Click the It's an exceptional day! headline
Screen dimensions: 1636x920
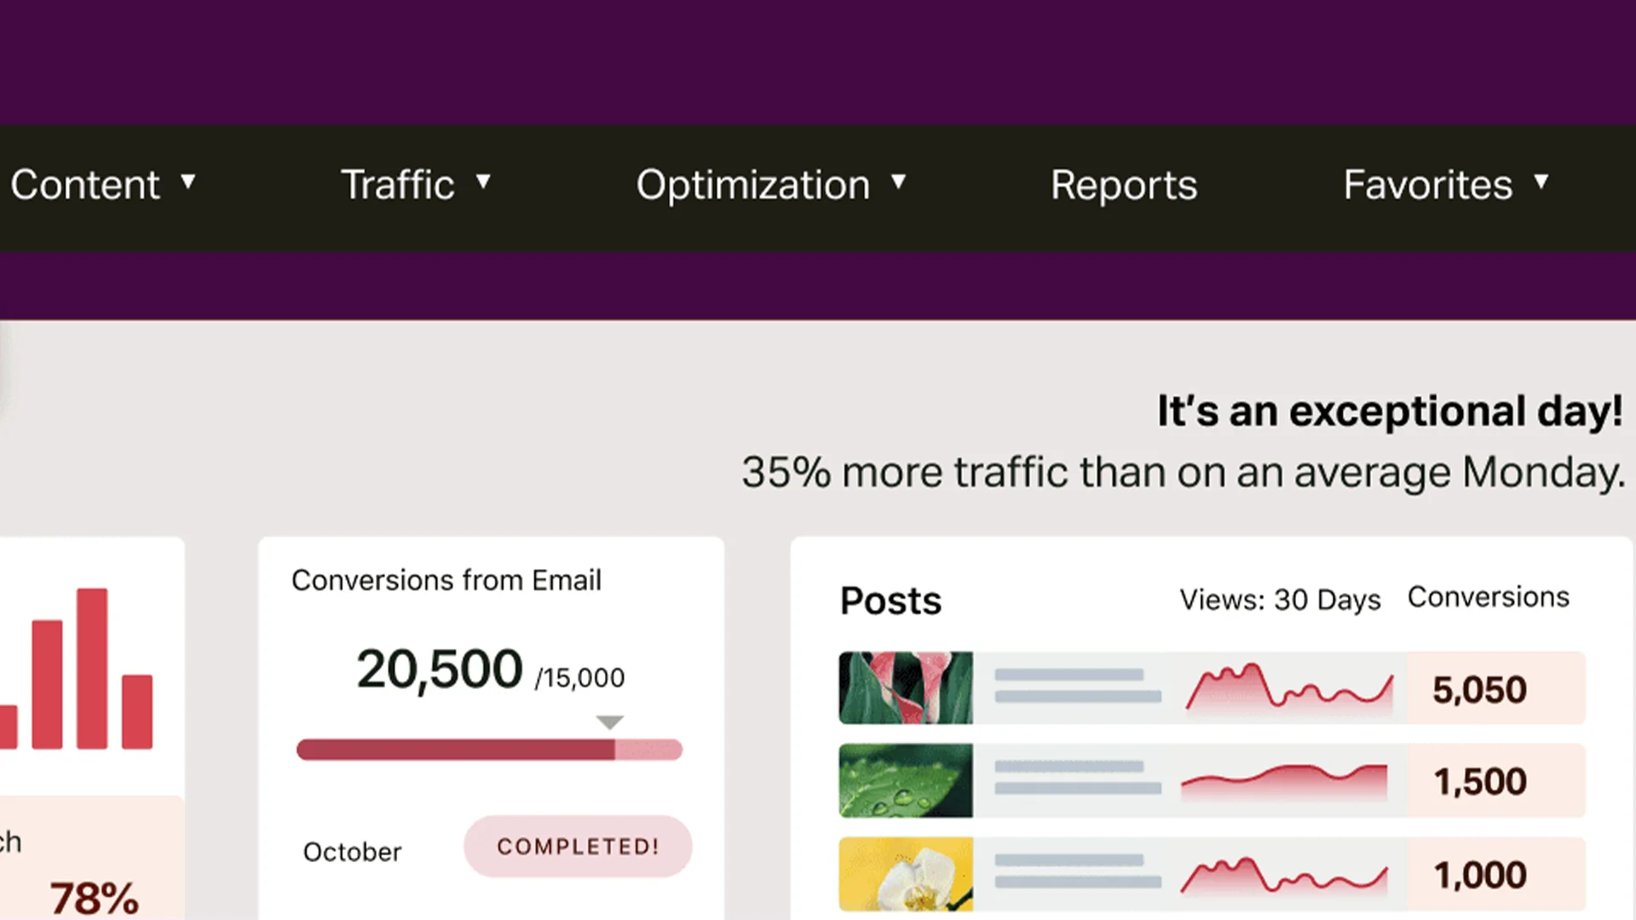click(1390, 411)
